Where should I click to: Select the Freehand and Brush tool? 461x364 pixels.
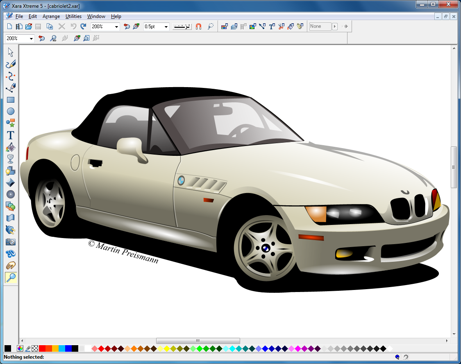pyautogui.click(x=11, y=64)
